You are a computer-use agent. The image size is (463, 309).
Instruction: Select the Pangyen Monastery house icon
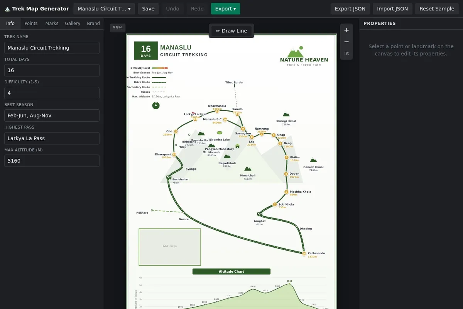click(237, 146)
